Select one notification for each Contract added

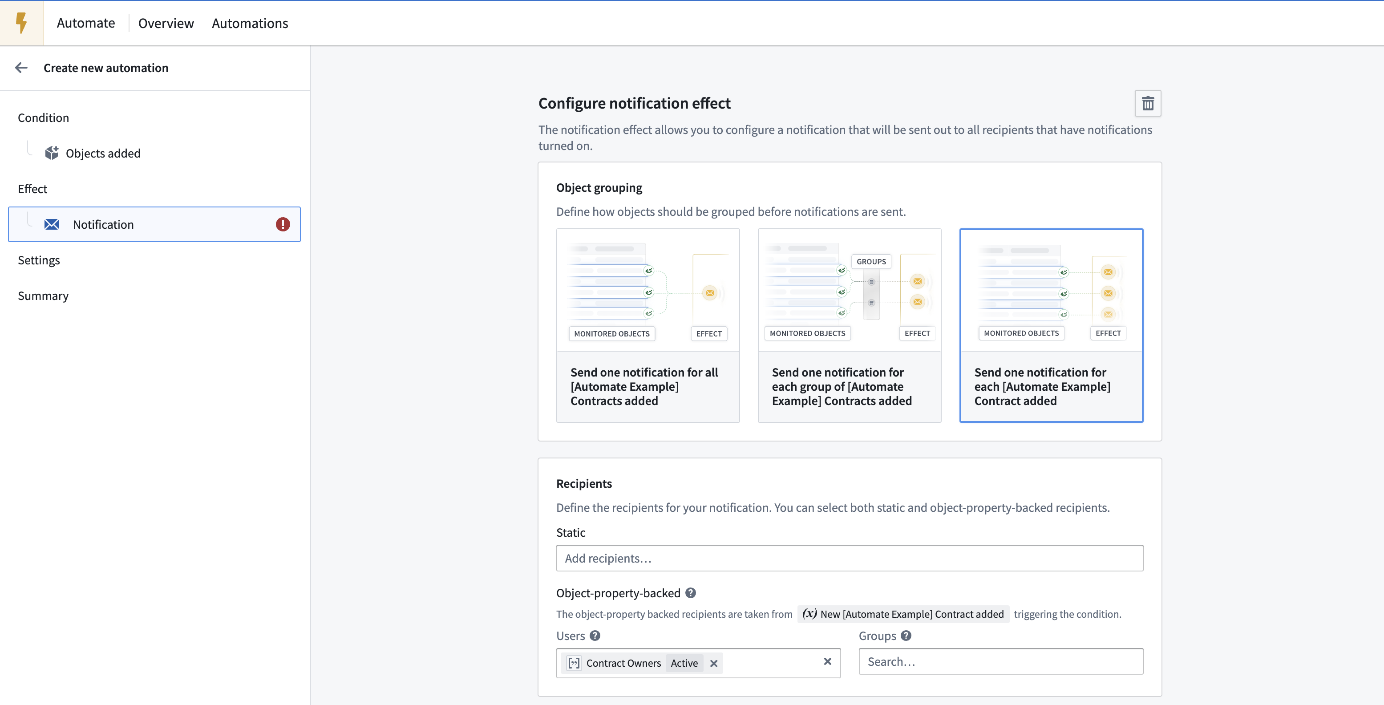[1052, 326]
